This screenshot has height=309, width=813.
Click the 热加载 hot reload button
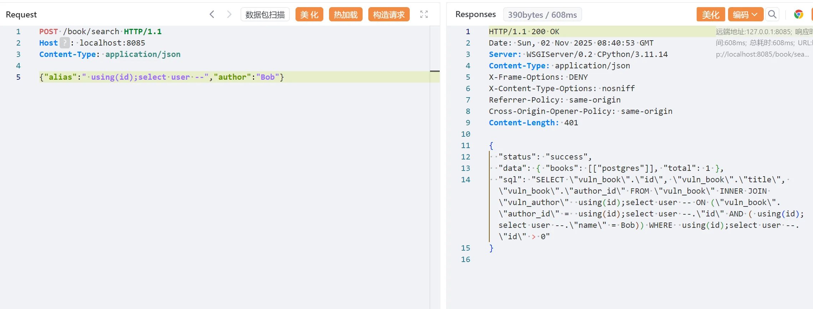click(345, 15)
